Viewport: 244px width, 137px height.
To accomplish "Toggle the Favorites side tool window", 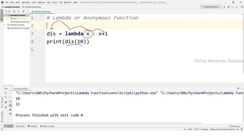I will coord(2,116).
